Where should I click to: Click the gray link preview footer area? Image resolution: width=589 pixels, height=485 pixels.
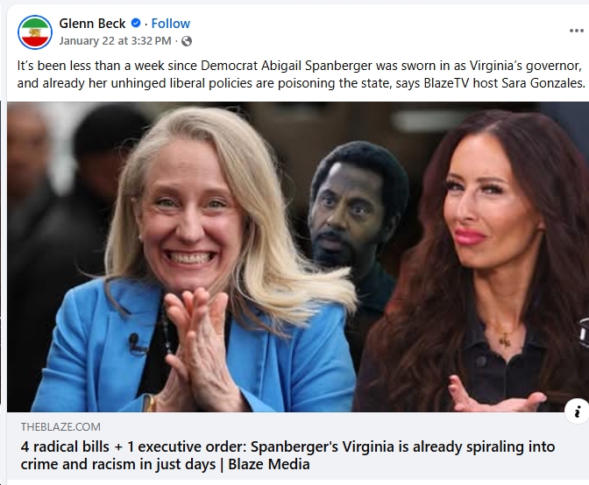298,446
